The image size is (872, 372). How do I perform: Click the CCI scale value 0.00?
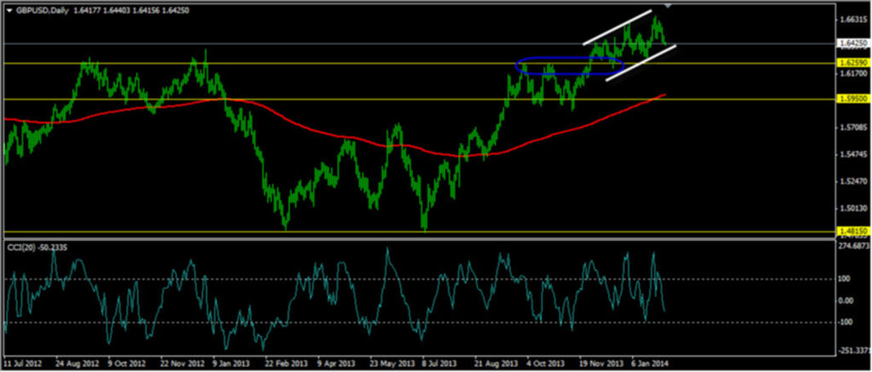(x=847, y=300)
